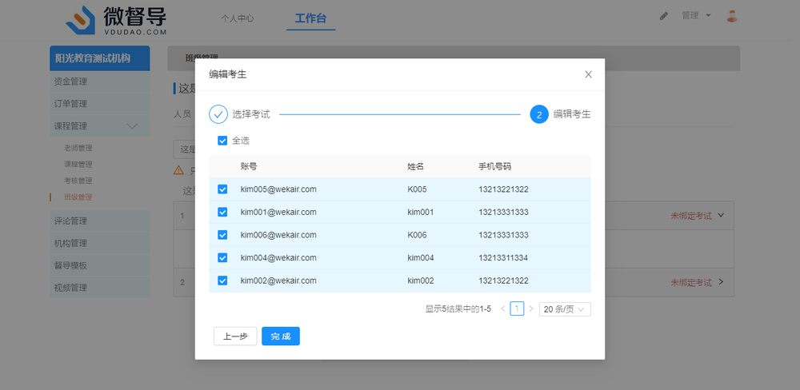Open 视频管理 in sidebar
Screen dimensions: 800x390
(x=100, y=288)
